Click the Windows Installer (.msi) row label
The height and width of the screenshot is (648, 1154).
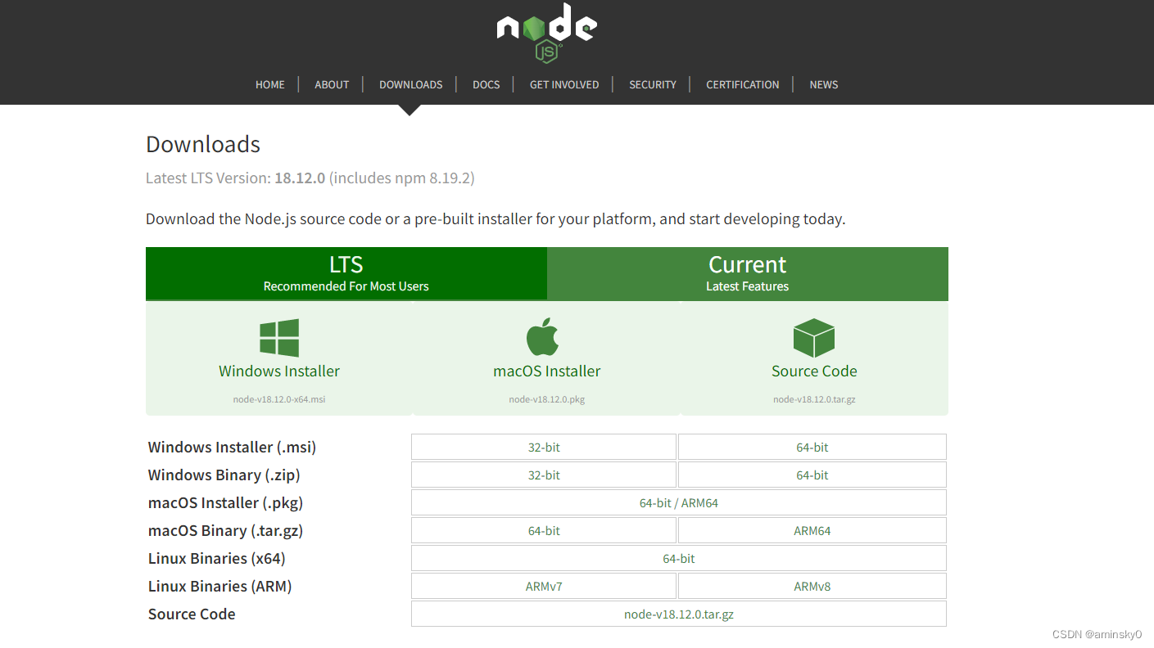pyautogui.click(x=232, y=448)
